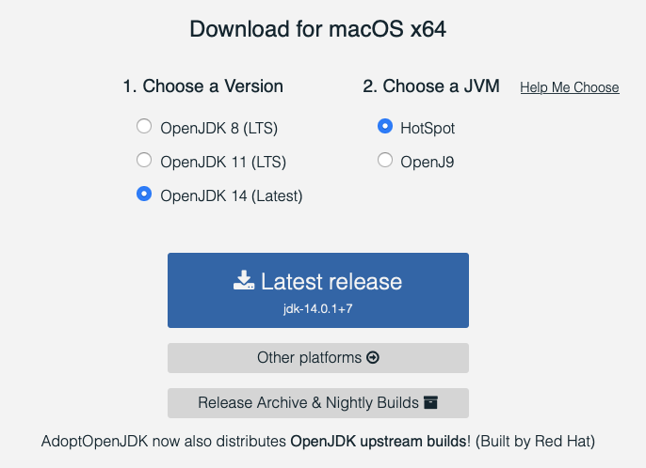The width and height of the screenshot is (646, 468).
Task: Download the Latest release build
Action: point(317,289)
